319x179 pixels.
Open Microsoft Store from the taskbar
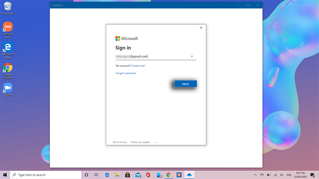pyautogui.click(x=128, y=175)
